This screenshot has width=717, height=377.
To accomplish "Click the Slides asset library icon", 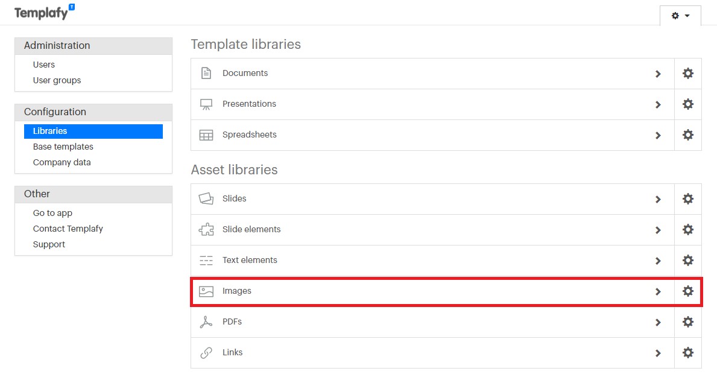I will (206, 198).
